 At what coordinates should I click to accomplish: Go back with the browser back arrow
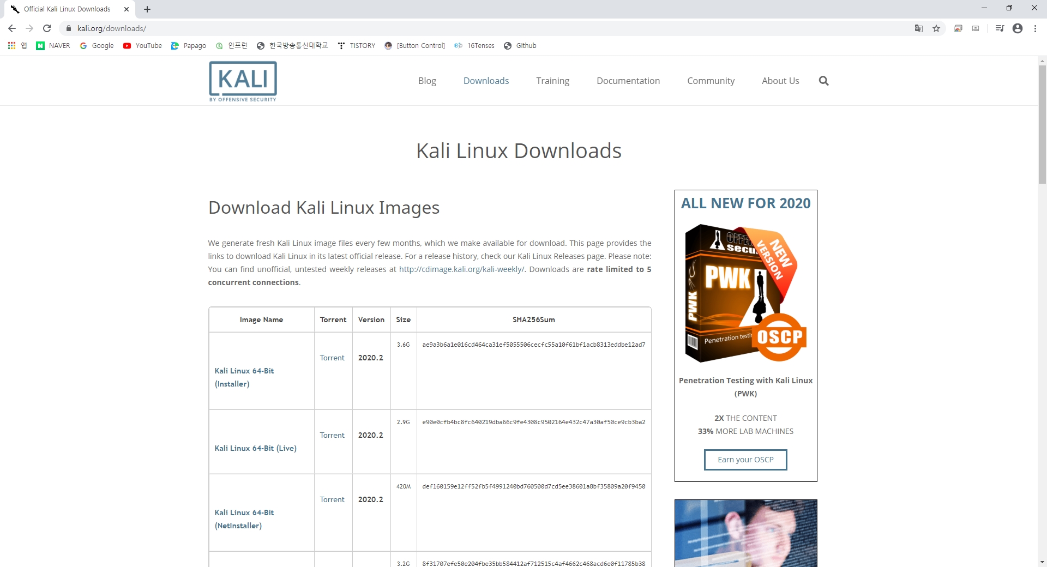[12, 28]
